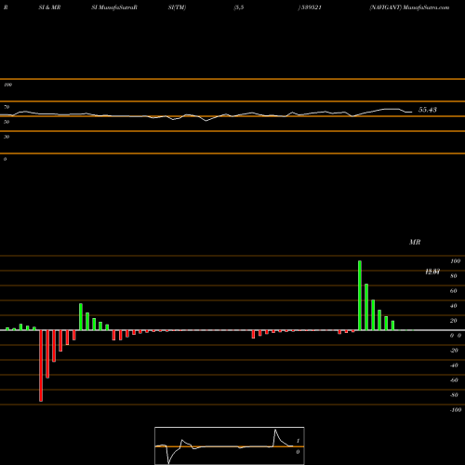Image resolution: width=465 pixels, height=465 pixels.
Task: Click the MR axis -20 label
Action: click(x=454, y=351)
